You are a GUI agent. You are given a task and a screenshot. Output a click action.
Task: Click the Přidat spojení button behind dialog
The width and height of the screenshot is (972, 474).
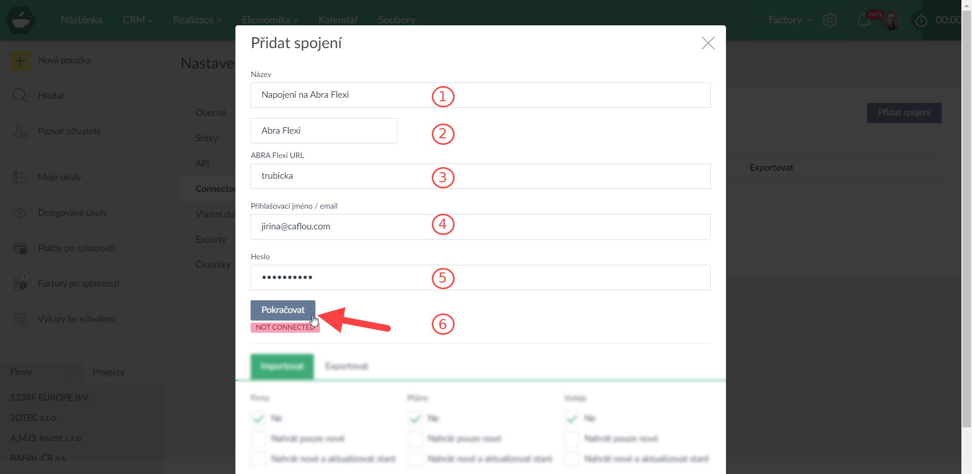904,112
